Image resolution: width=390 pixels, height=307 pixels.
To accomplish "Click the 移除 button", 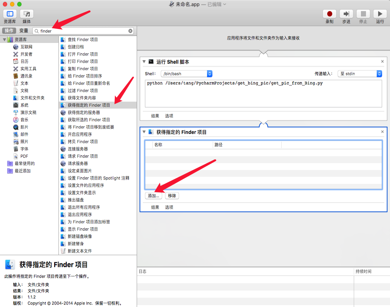I will coord(172,196).
